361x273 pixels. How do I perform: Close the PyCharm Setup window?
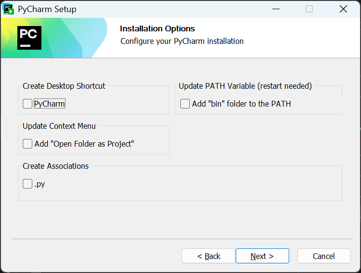343,9
